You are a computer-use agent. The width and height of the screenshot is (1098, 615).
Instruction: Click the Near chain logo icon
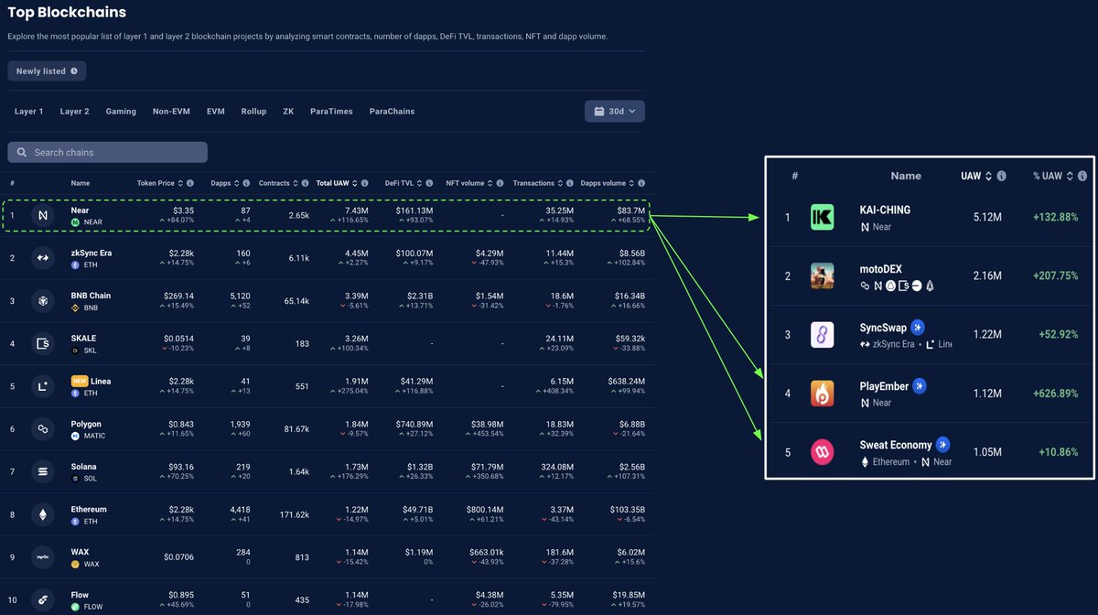tap(42, 216)
